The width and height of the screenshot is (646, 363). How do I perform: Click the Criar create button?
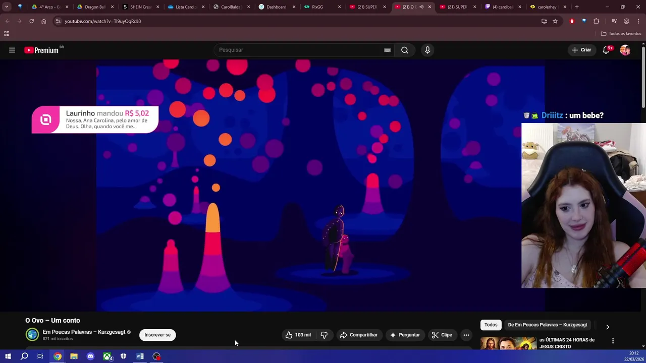pos(581,50)
